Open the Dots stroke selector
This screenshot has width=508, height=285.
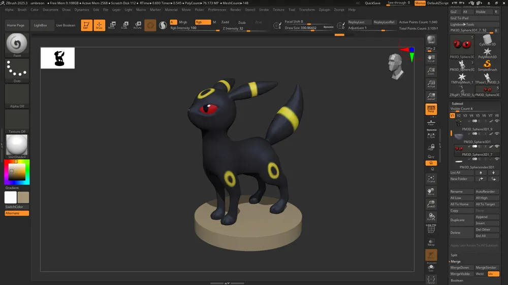(17, 70)
